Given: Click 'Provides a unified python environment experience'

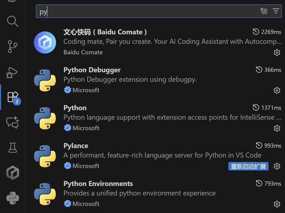Looking at the screenshot, I should click(x=139, y=193).
